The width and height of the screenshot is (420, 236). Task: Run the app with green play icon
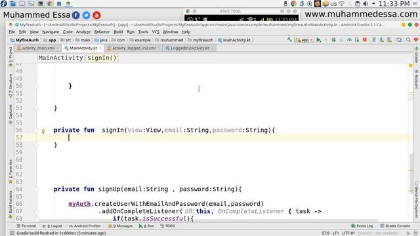318,40
